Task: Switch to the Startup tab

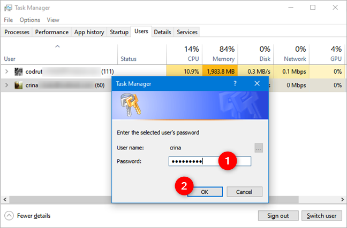Action: tap(119, 32)
